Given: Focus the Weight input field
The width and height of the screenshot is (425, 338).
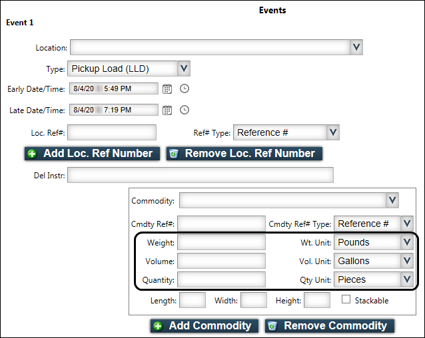Looking at the screenshot, I should (221, 242).
